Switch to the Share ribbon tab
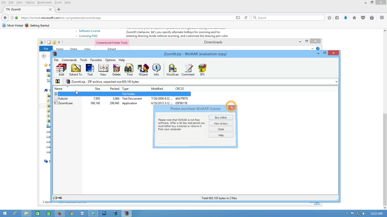The height and width of the screenshot is (217, 387). pos(73,49)
